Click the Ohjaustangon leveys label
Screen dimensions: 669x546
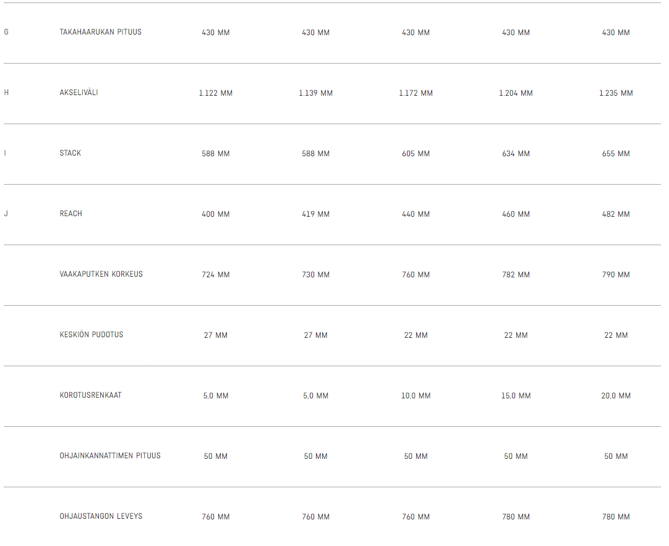[x=101, y=516]
